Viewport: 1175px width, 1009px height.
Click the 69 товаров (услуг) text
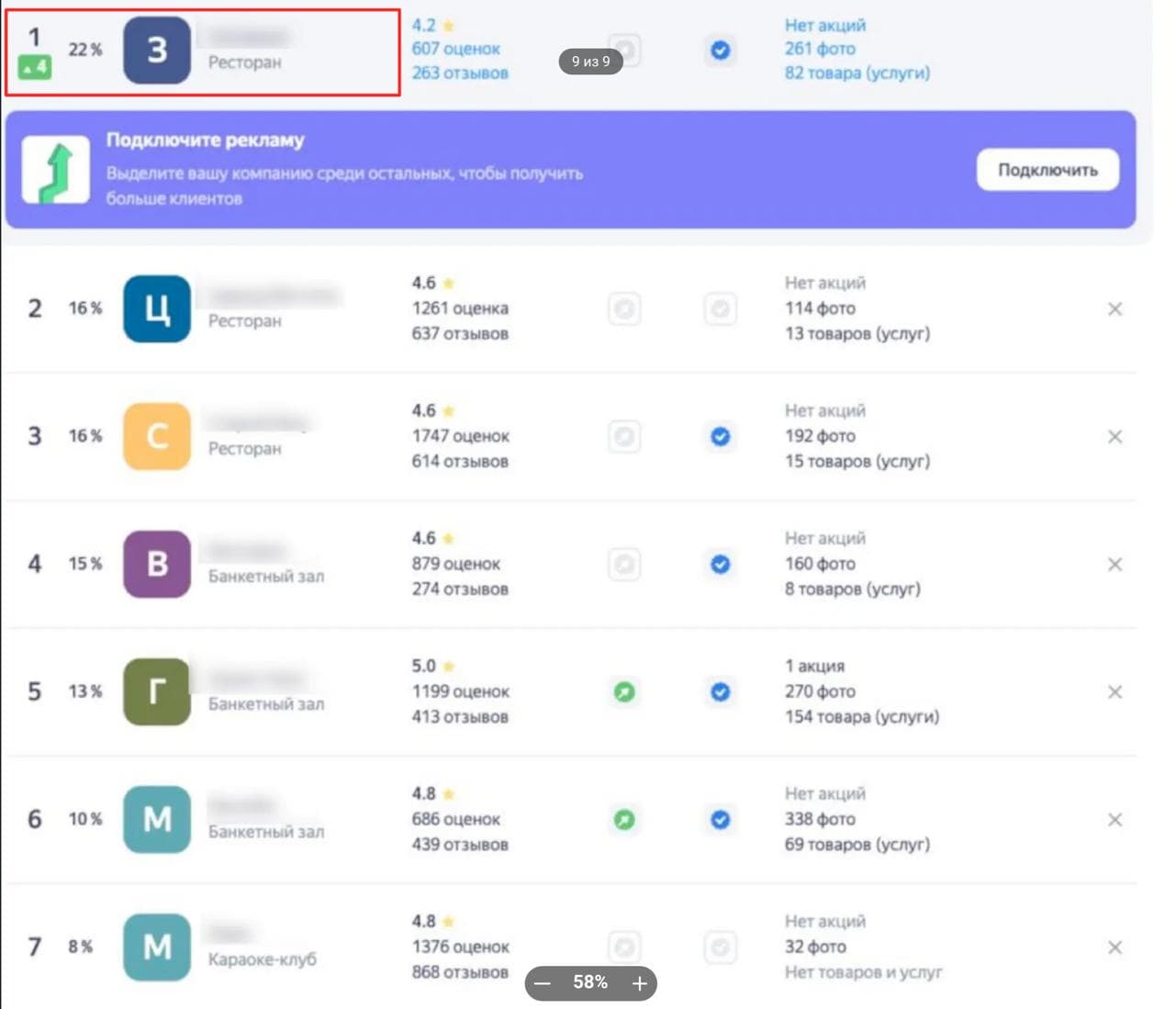coord(857,844)
